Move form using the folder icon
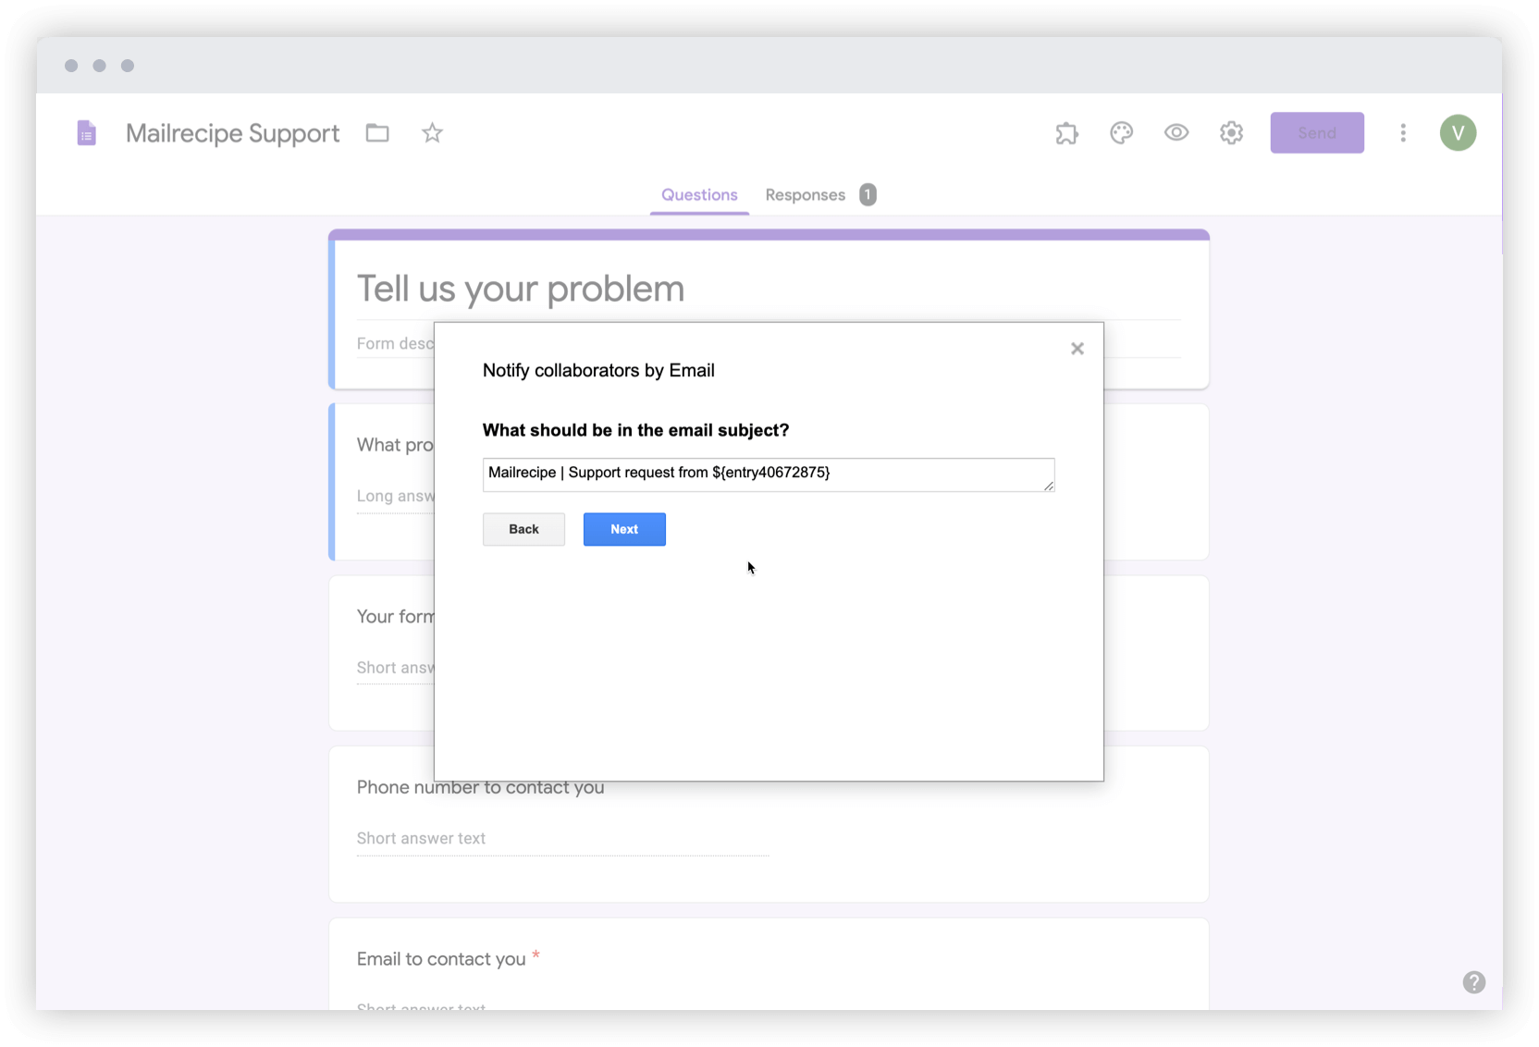The image size is (1539, 1047). click(x=376, y=133)
